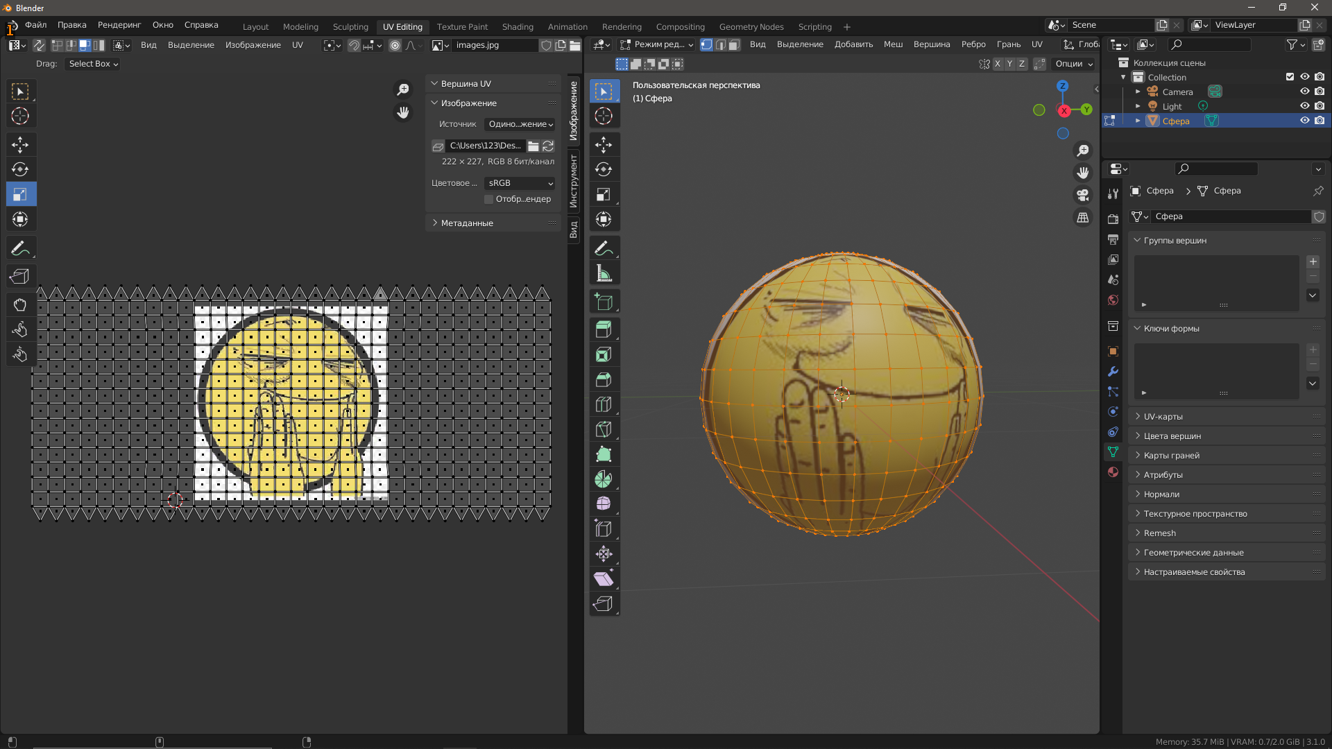1332x749 pixels.
Task: Open the Select Box drag dropdown
Action: [x=93, y=64]
